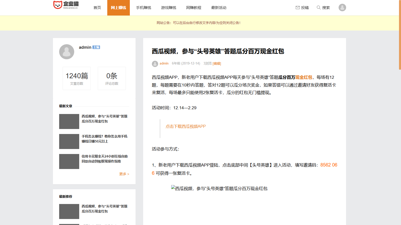Click the 现金红包 orange keyword link
401x225 pixels.
pyautogui.click(x=304, y=77)
